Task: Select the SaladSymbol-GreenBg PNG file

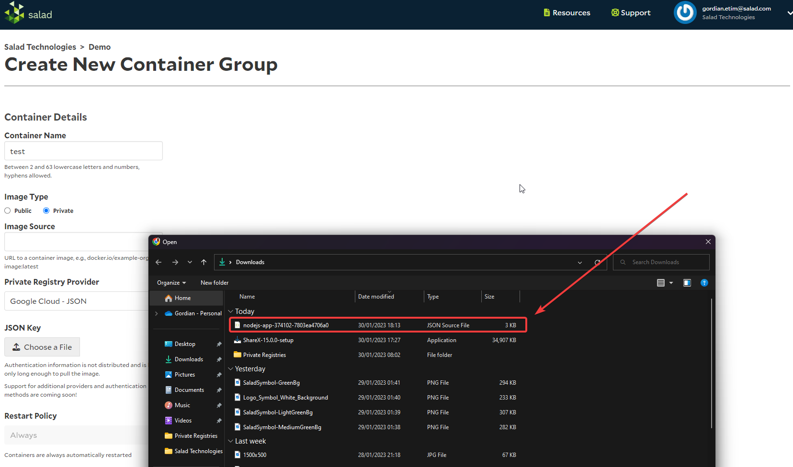Action: 375,383
